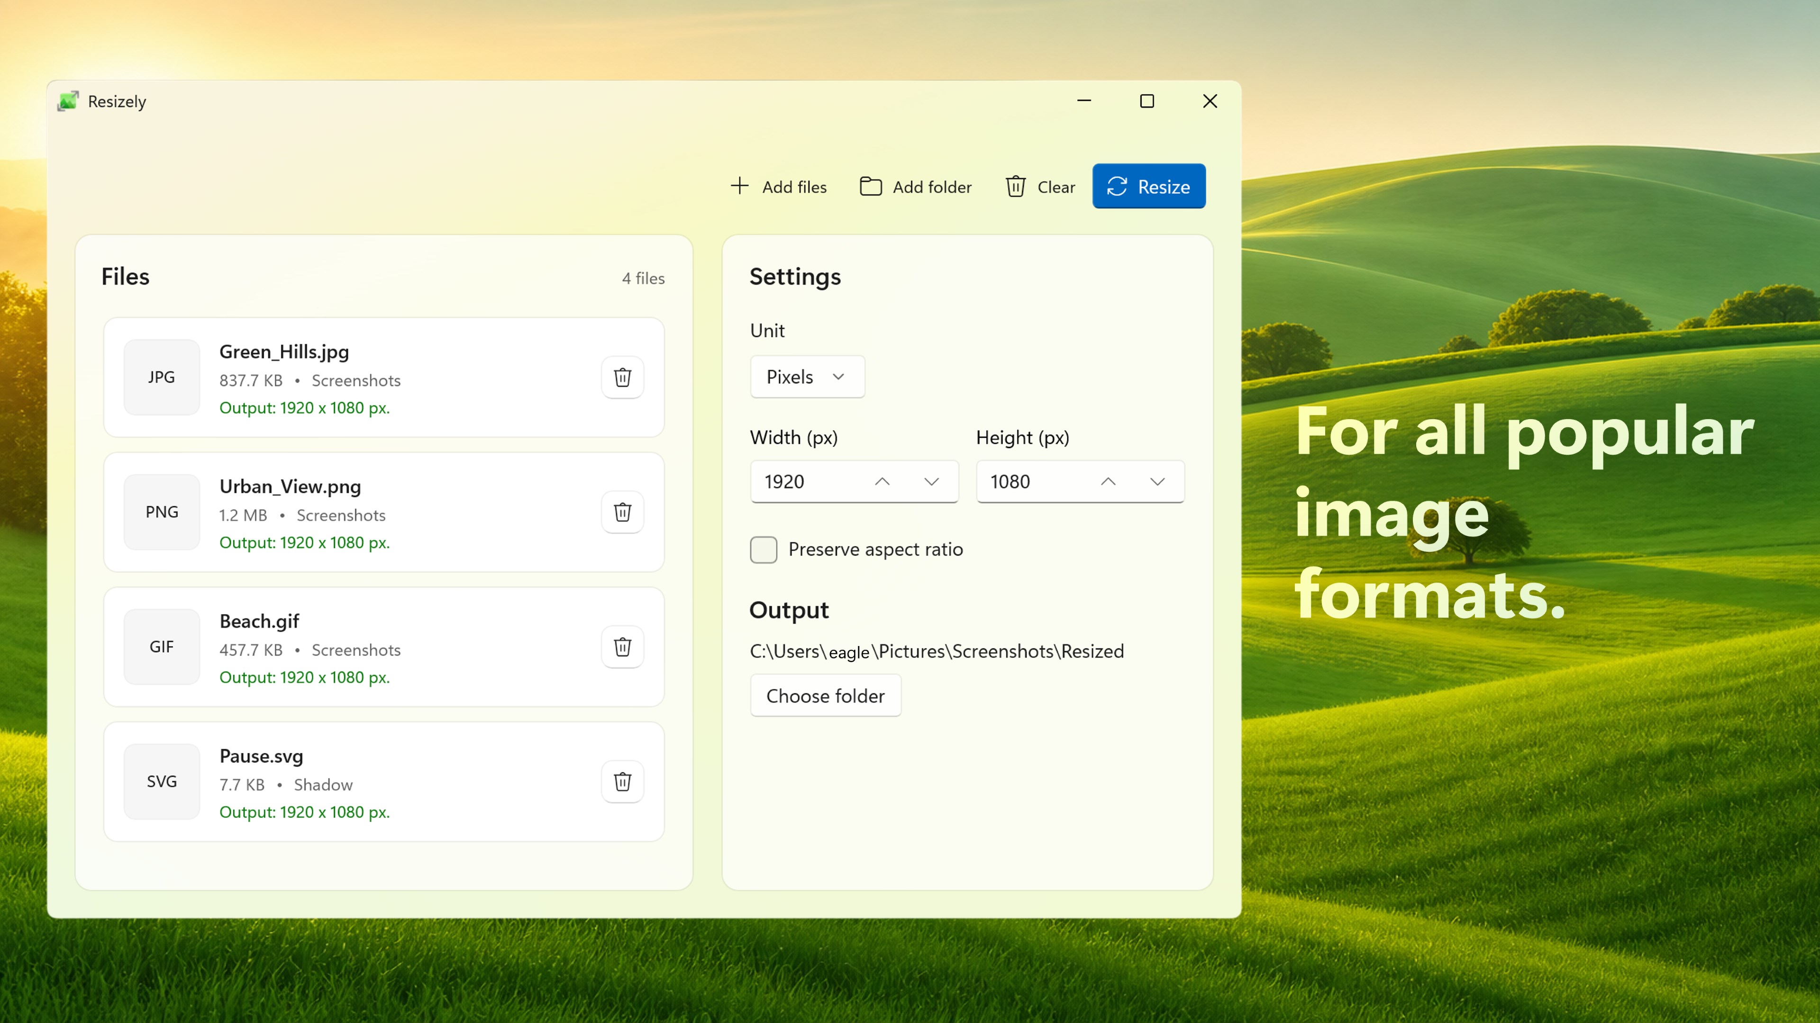Click the 4 files counter
Image resolution: width=1820 pixels, height=1023 pixels.
[644, 278]
